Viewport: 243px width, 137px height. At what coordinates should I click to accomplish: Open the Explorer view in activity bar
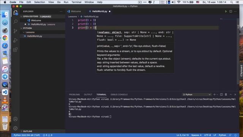point(15,13)
